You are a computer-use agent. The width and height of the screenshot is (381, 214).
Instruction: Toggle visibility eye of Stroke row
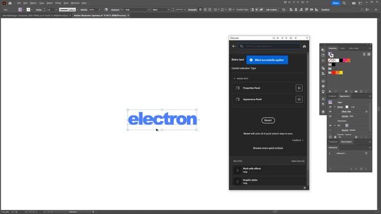coord(330,107)
